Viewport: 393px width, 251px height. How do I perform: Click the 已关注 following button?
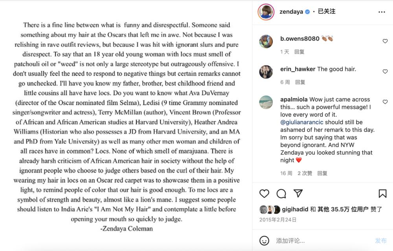[327, 12]
